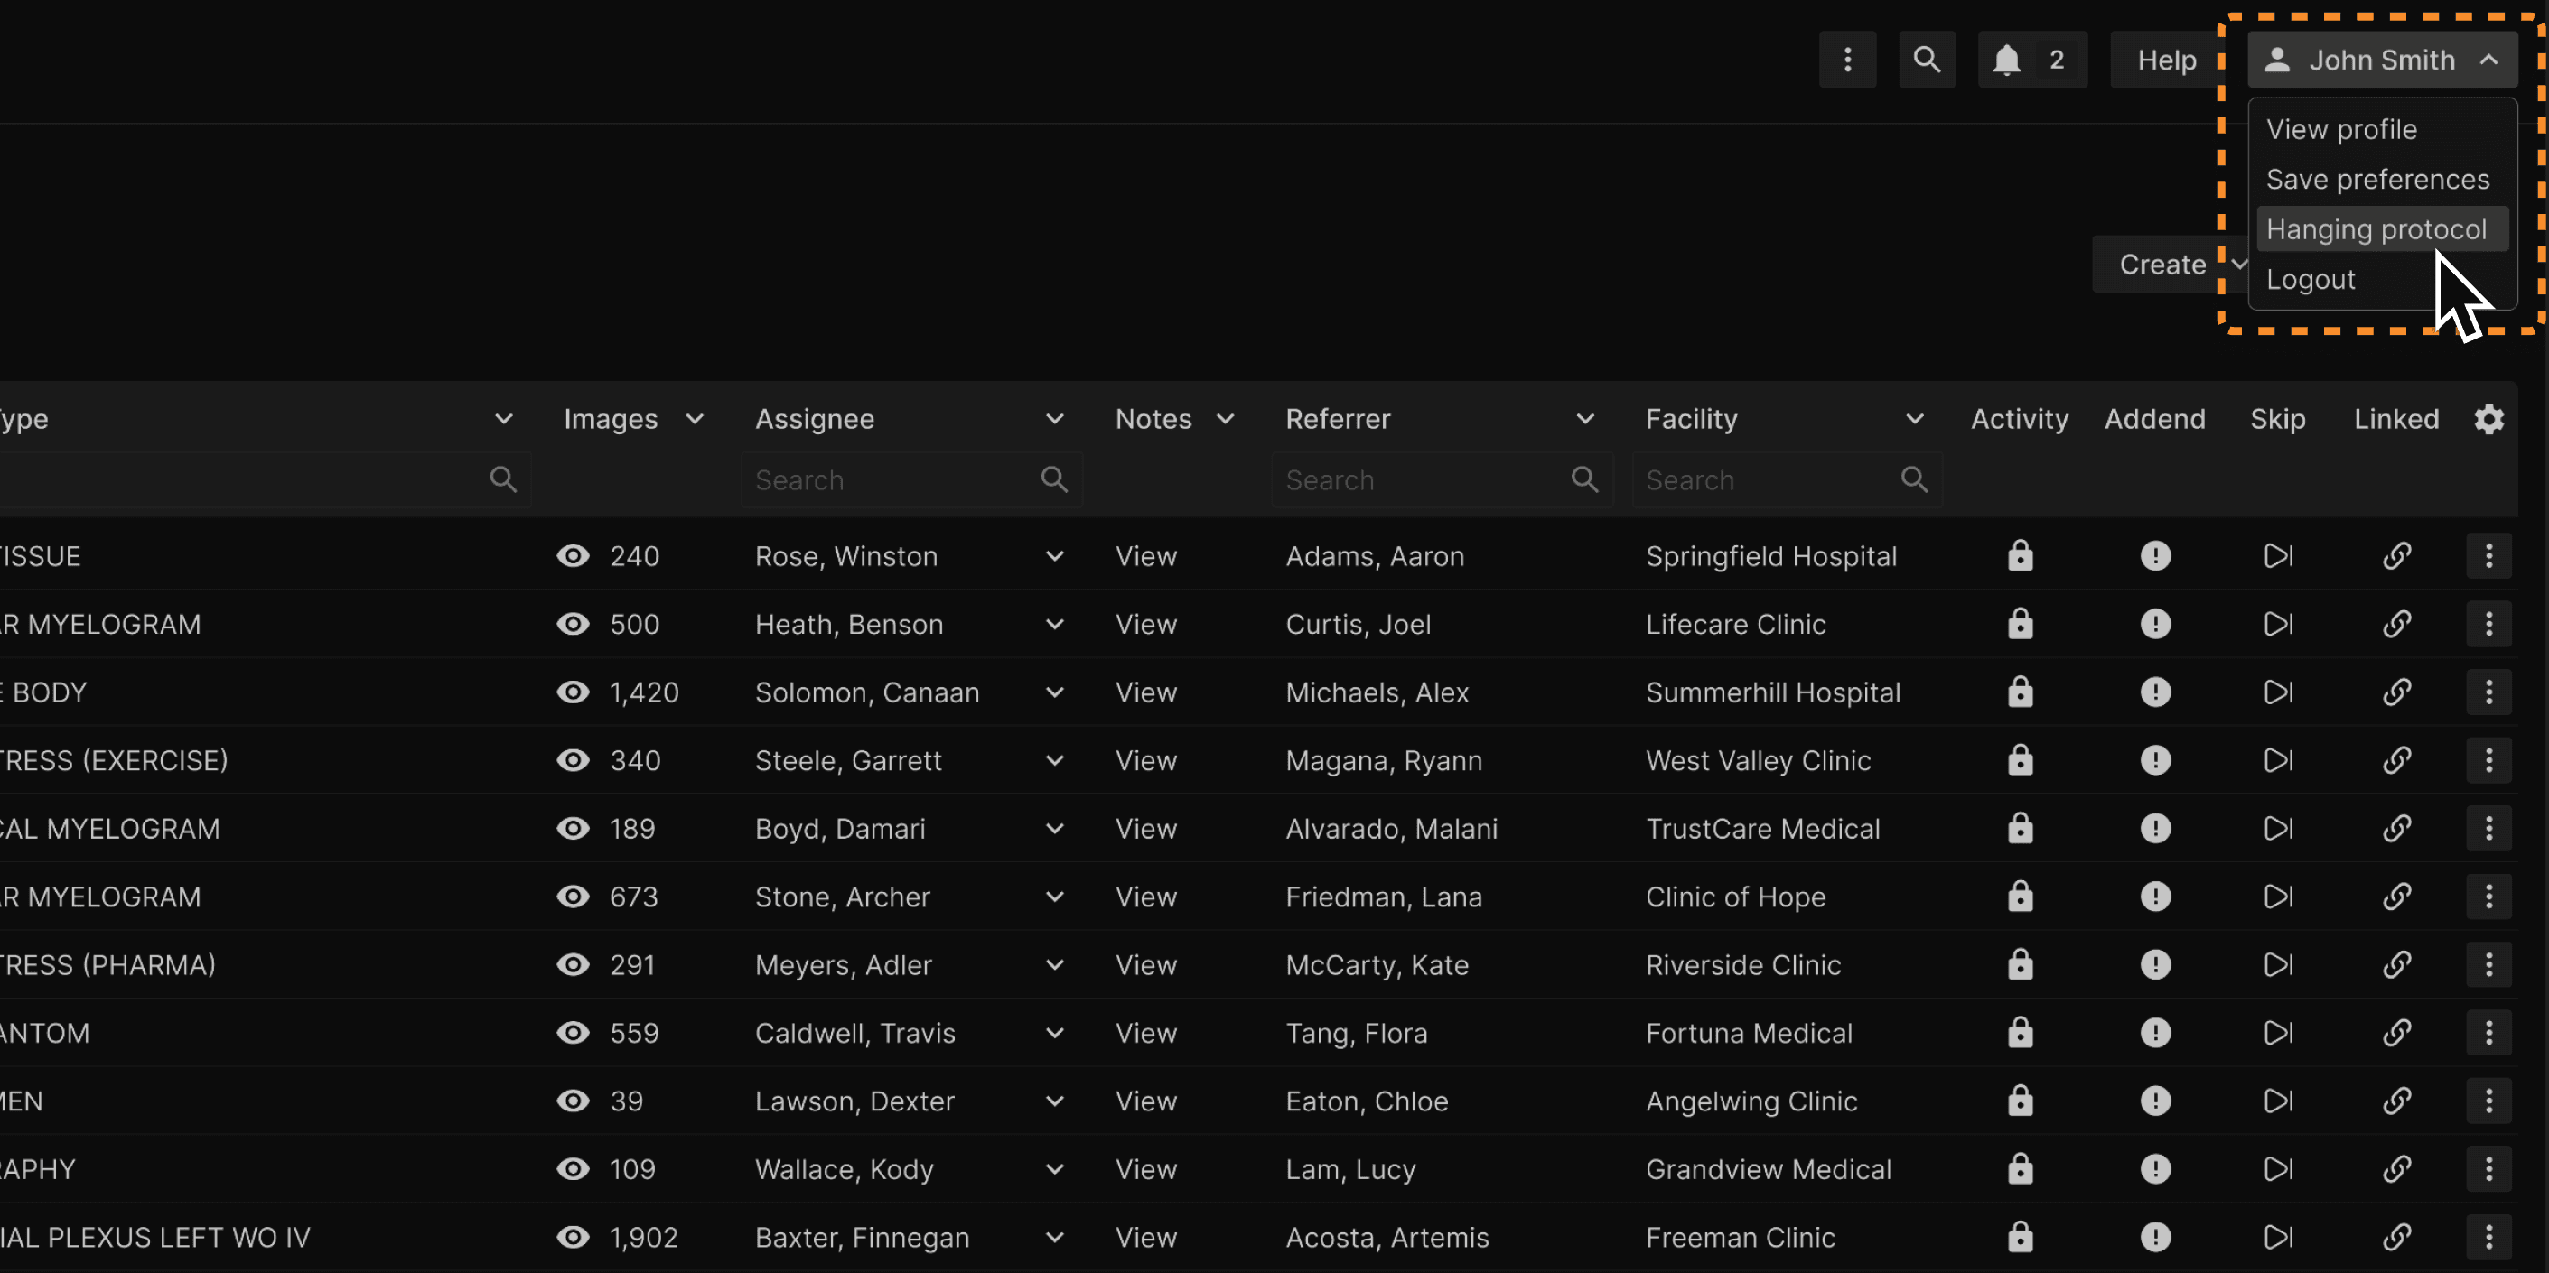Click addend alert icon for Lifecare Clinic row

(2154, 624)
